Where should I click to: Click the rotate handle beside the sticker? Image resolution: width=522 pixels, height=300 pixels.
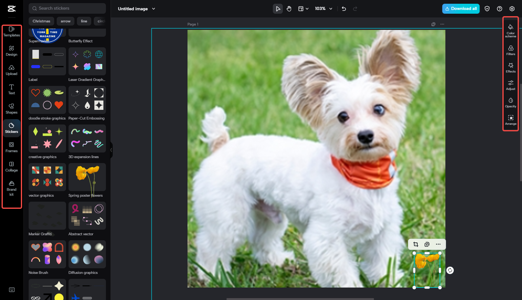[450, 270]
